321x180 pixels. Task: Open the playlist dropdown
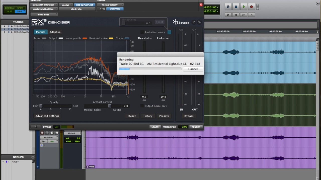[66, 5]
